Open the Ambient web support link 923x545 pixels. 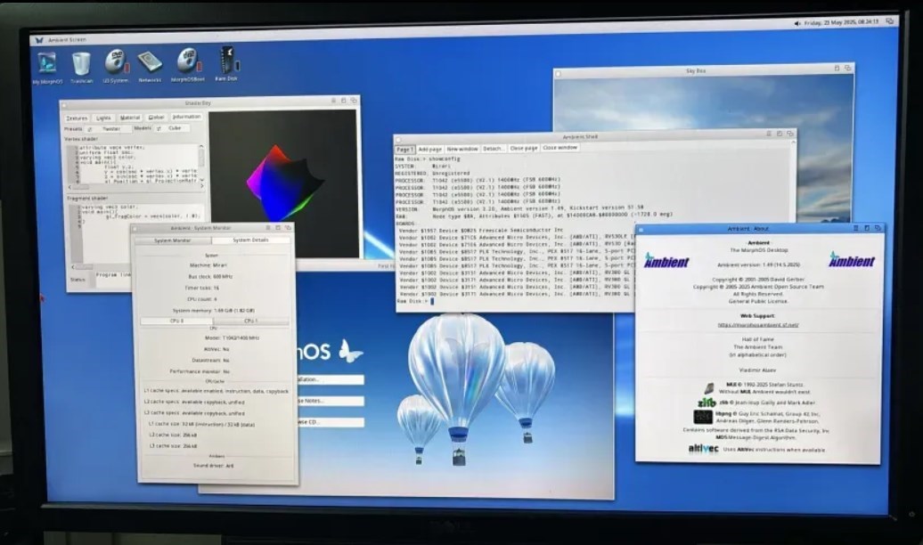click(x=758, y=325)
